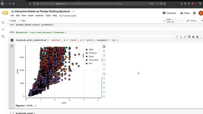203x114 pixels.
Task: Save the plot with Bokeh Save tool
Action: click(104, 65)
